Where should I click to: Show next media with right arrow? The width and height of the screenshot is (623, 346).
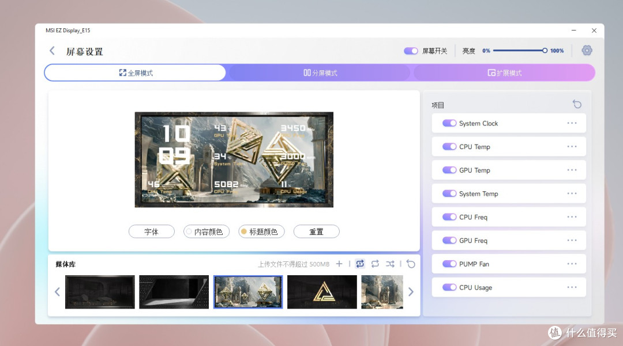pyautogui.click(x=411, y=292)
